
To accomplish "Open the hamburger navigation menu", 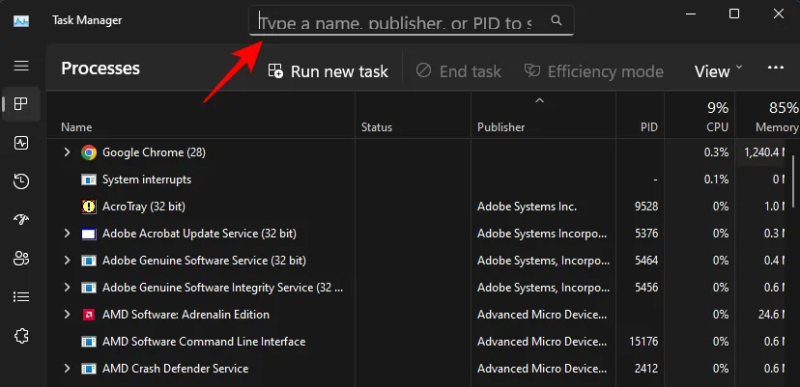I will 21,66.
